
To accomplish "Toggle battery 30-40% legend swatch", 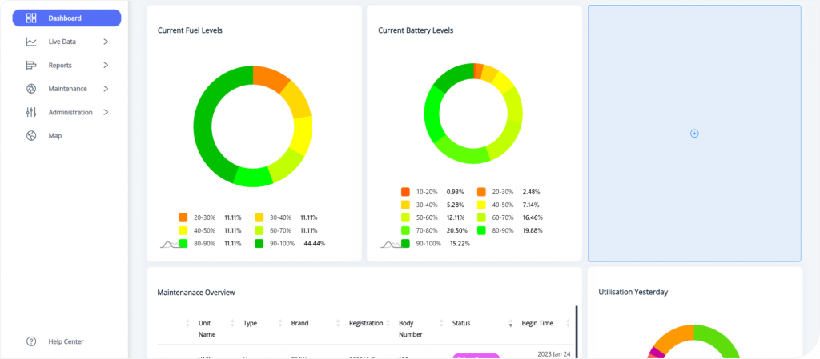I will pyautogui.click(x=405, y=205).
